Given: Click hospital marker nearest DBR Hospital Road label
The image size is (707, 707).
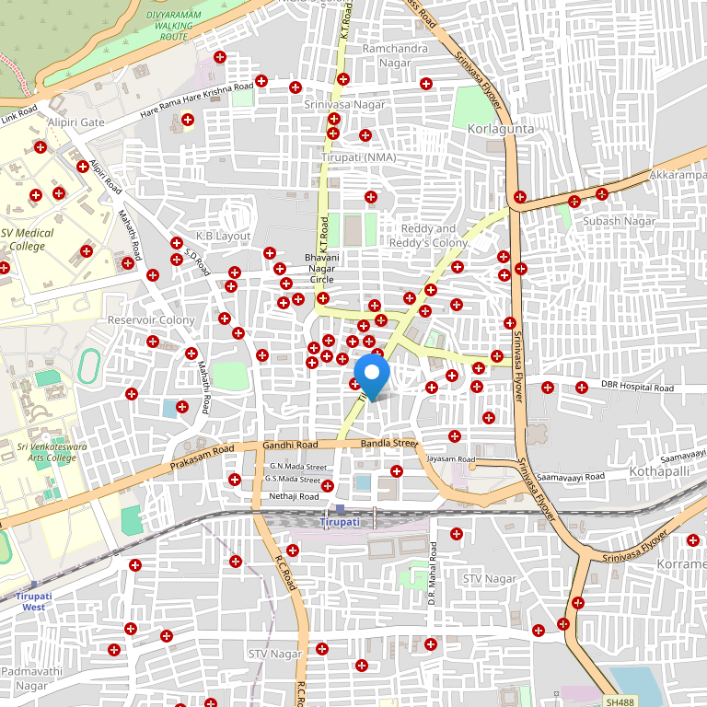Looking at the screenshot, I should 581,388.
